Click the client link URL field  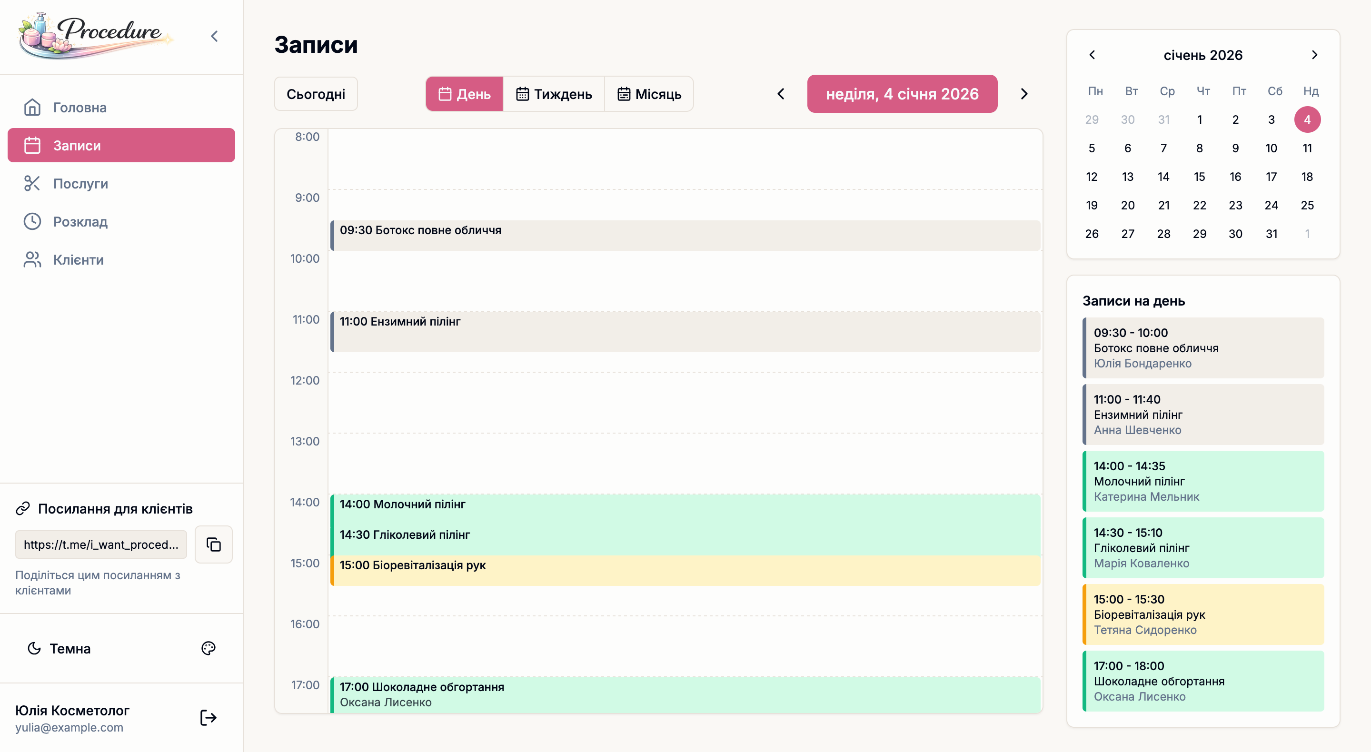tap(101, 544)
